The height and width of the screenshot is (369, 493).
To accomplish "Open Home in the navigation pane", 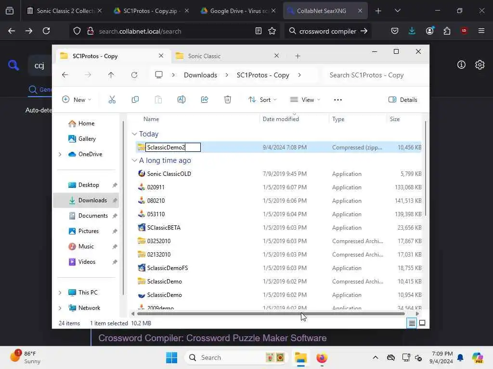I will tap(86, 123).
